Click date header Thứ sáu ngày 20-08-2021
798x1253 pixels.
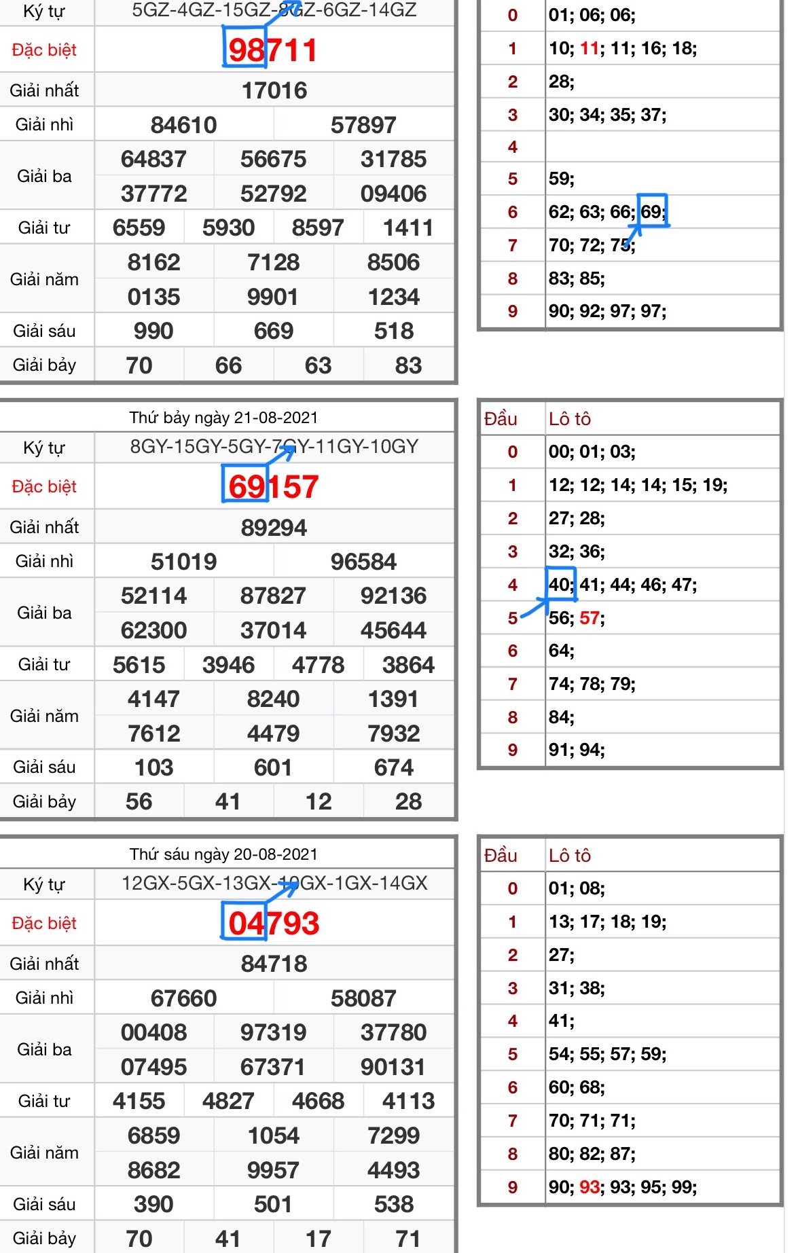click(223, 854)
